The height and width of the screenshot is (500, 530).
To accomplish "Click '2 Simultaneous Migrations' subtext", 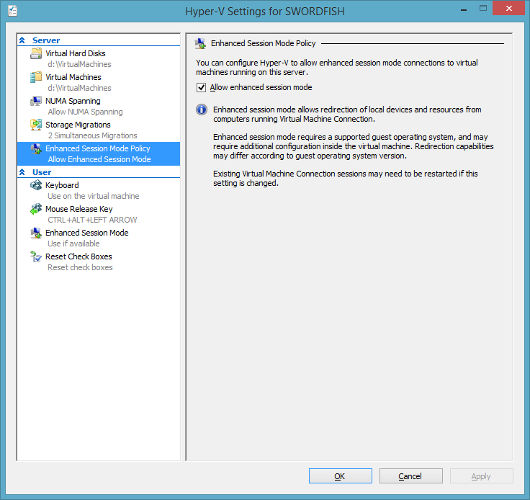I will 93,135.
